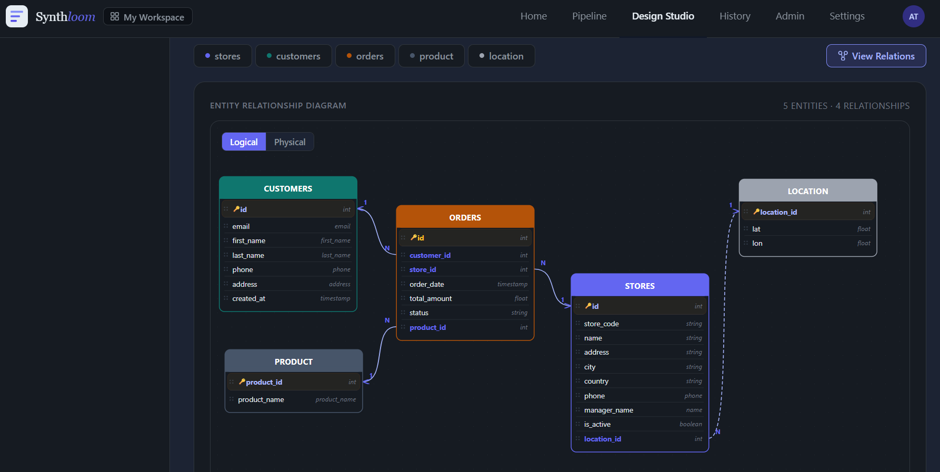Click drag handle of lon row
Image resolution: width=940 pixels, height=472 pixels.
click(x=746, y=243)
